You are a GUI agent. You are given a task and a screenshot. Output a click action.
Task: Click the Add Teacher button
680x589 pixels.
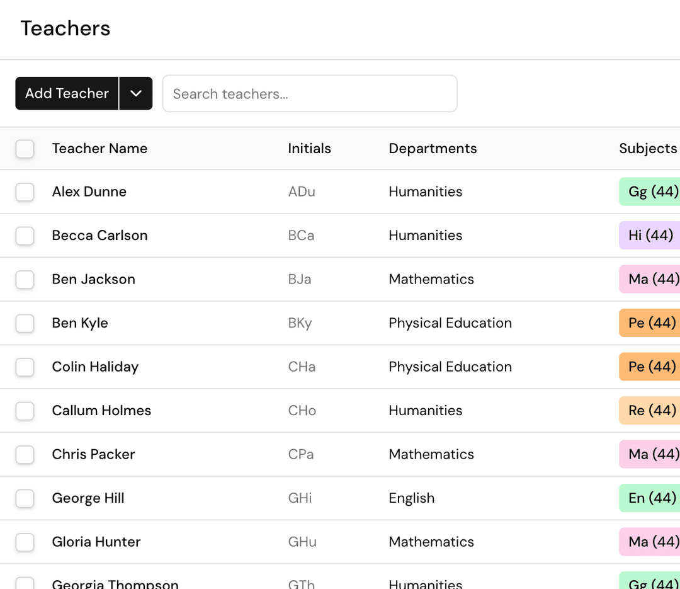[x=67, y=93]
